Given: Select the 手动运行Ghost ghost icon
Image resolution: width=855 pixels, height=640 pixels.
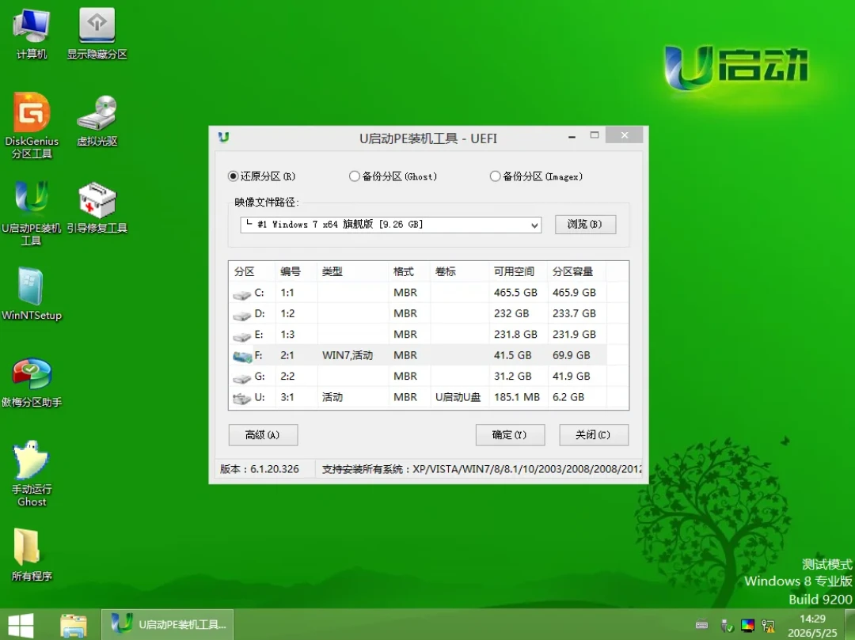Looking at the screenshot, I should pos(32,474).
